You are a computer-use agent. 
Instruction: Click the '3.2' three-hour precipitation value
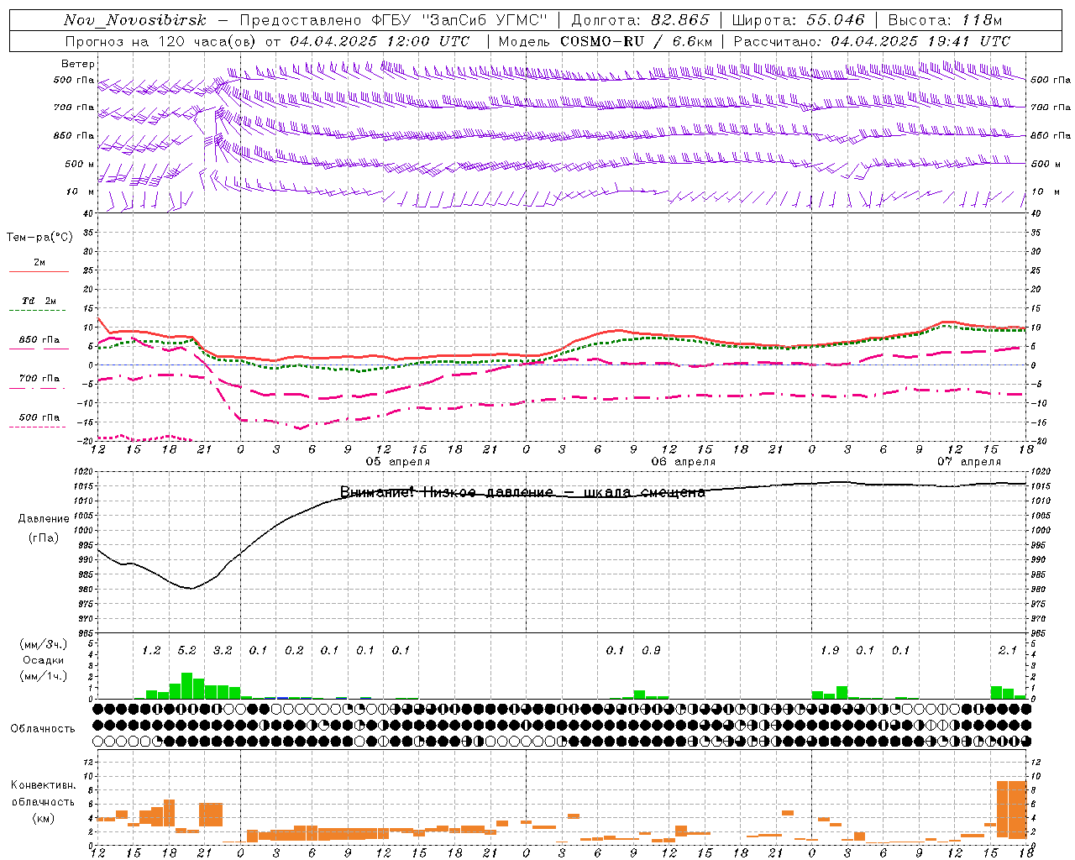click(x=223, y=651)
